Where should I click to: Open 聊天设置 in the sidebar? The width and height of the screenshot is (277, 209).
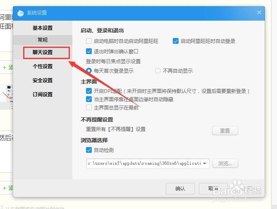click(x=43, y=52)
